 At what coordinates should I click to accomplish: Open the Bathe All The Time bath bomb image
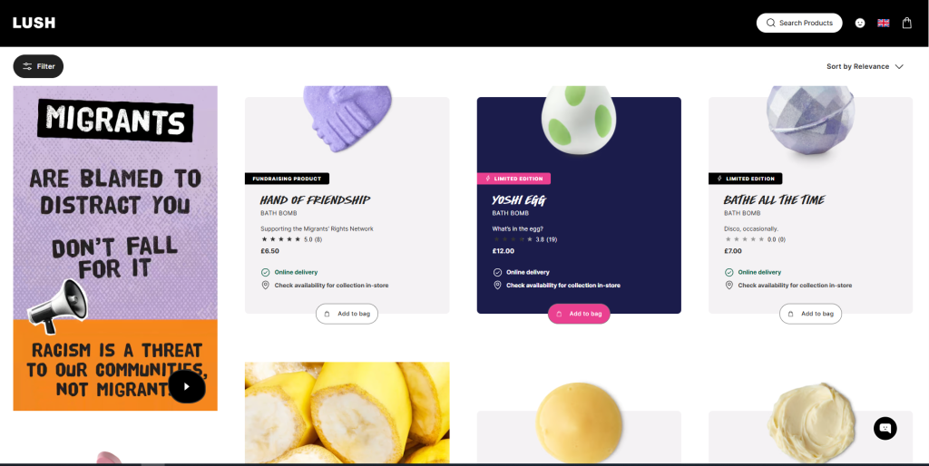pos(810,121)
